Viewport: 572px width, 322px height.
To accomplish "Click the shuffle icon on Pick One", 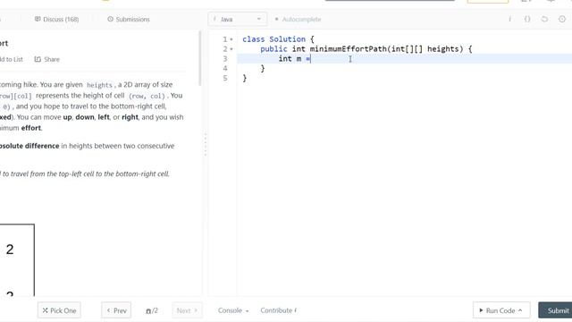I will pyautogui.click(x=46, y=310).
